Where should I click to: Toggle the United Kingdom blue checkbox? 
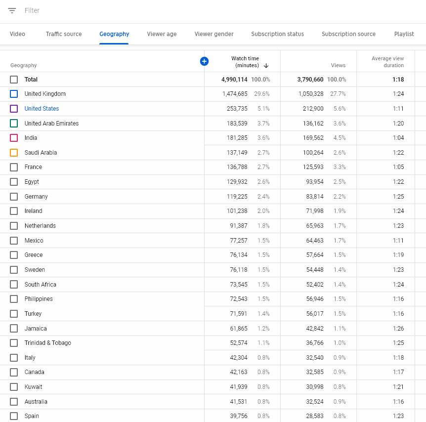pos(14,94)
